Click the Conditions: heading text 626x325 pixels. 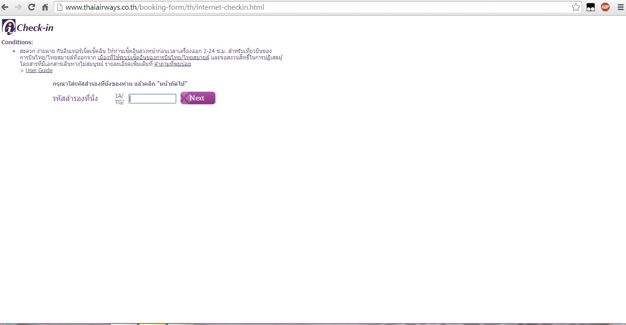(x=17, y=42)
